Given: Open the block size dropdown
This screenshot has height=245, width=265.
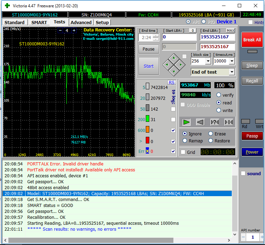Looking at the screenshot, I should click(208, 61).
